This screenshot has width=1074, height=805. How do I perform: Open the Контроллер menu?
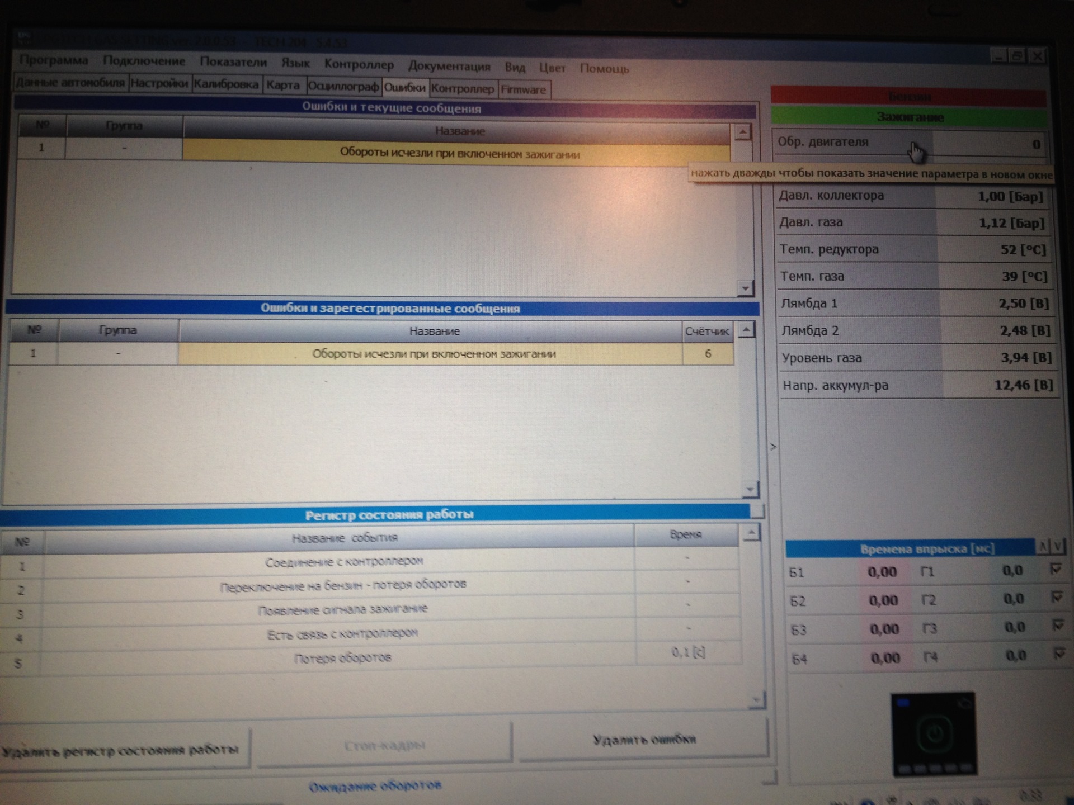click(x=359, y=64)
